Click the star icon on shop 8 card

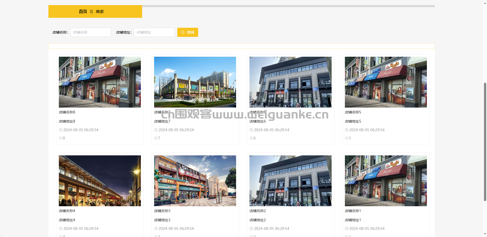click(x=61, y=138)
